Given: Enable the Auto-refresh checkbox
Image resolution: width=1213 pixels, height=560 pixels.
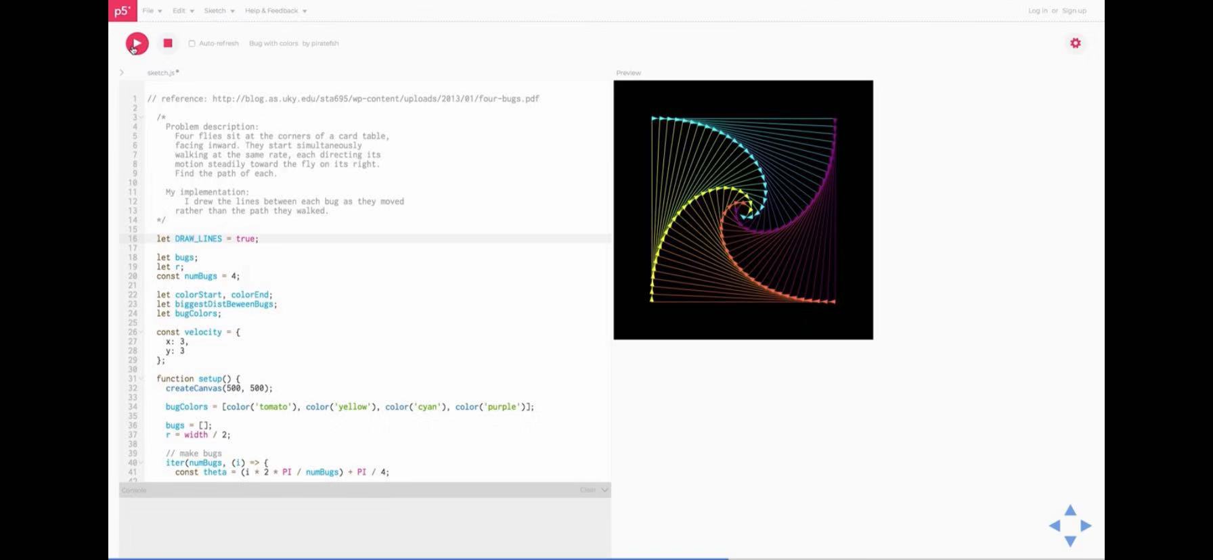Looking at the screenshot, I should click(x=192, y=43).
